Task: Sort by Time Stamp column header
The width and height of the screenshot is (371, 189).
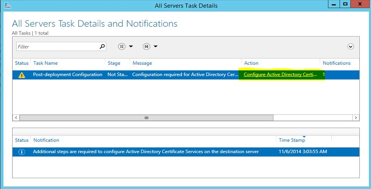Action: coord(292,140)
